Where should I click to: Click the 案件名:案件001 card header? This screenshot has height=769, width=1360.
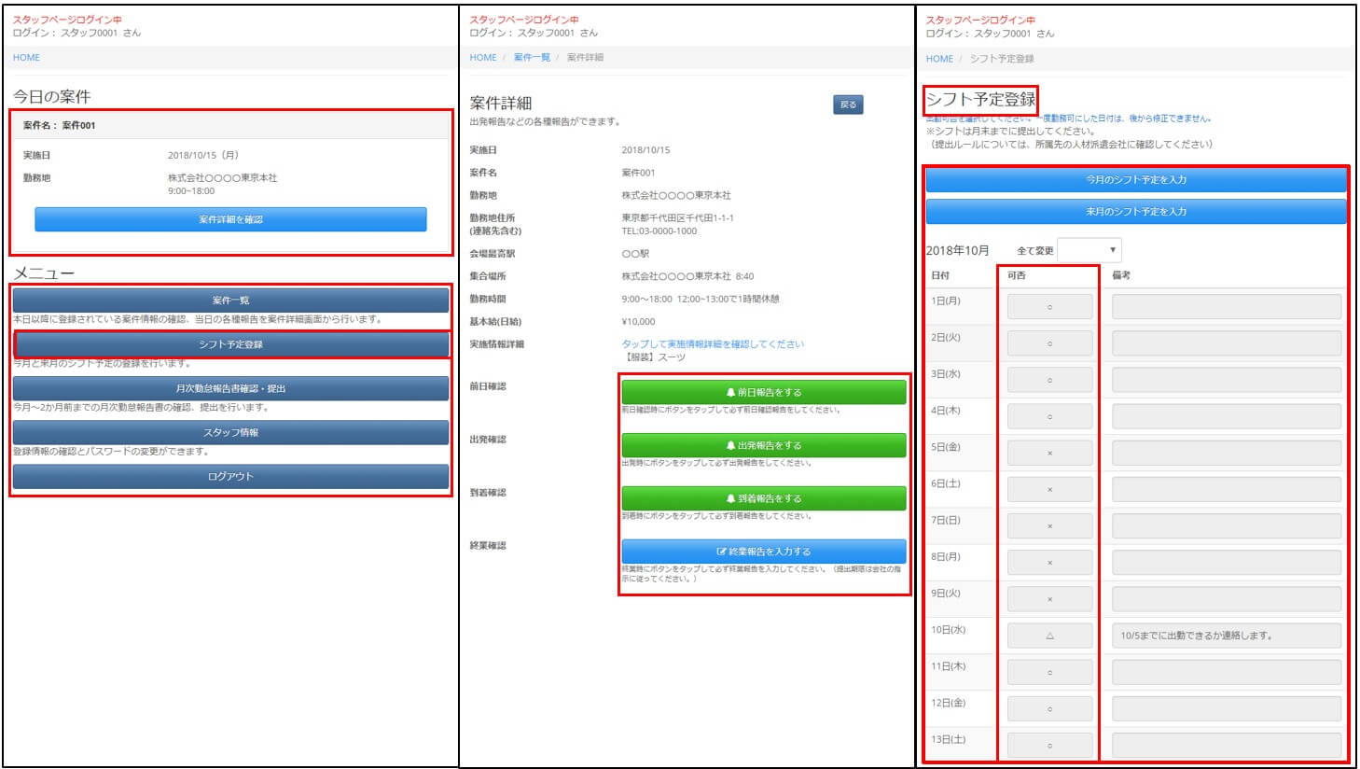click(231, 125)
